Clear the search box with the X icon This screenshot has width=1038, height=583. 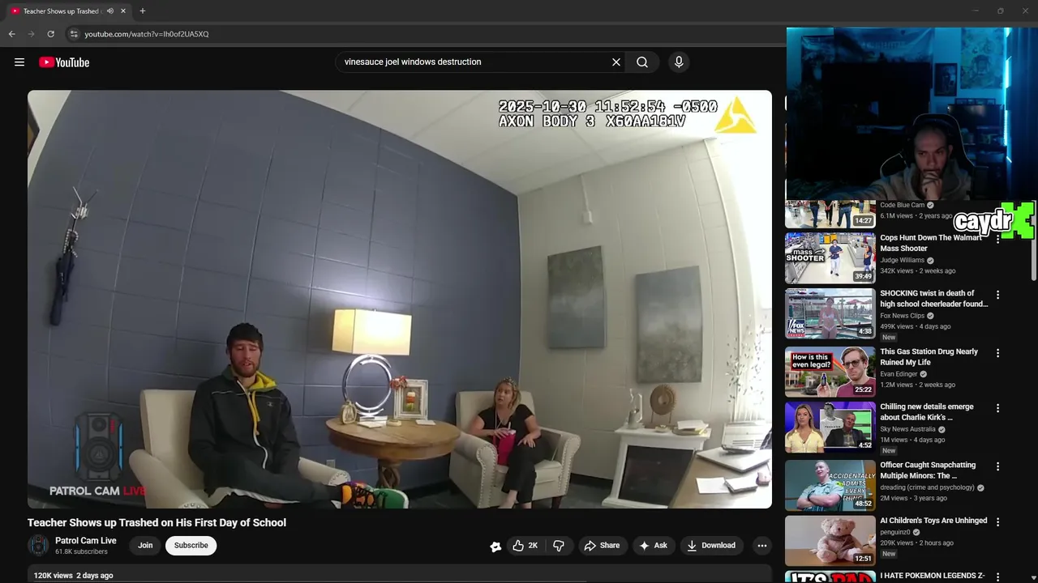tap(616, 62)
